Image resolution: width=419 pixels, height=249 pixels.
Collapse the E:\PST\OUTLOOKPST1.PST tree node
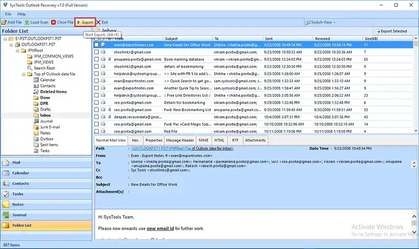tap(5, 39)
